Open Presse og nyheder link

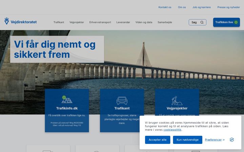[228, 7]
